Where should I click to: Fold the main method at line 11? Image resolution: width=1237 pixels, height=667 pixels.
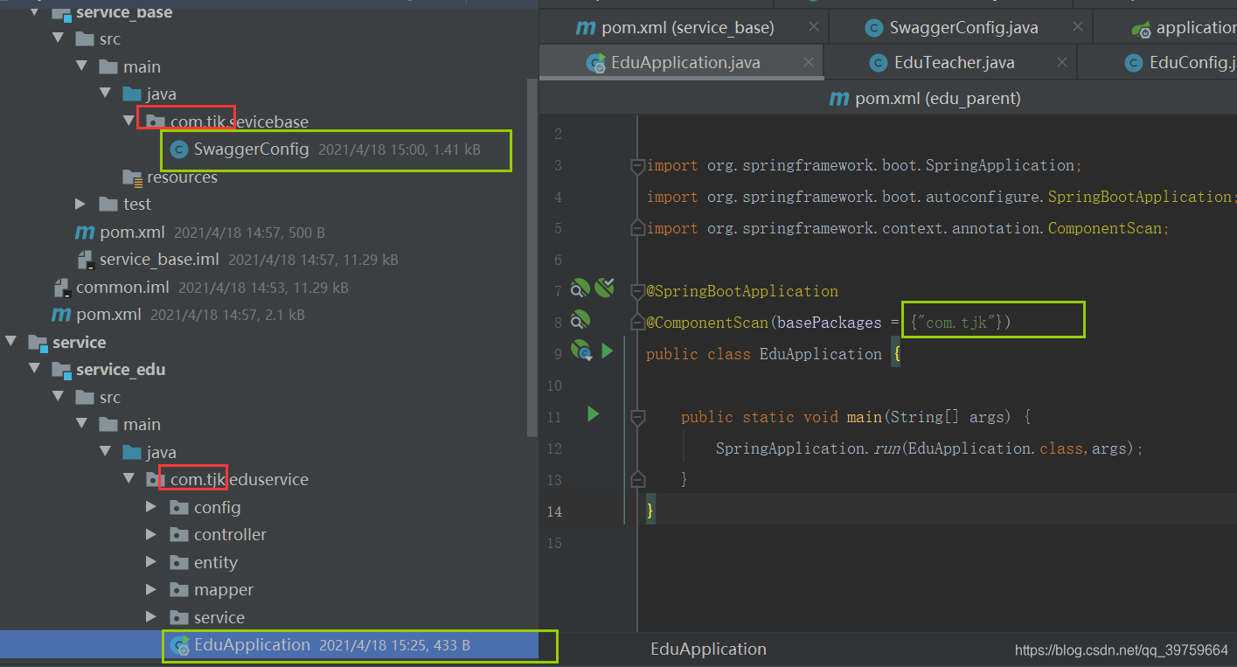pyautogui.click(x=638, y=417)
